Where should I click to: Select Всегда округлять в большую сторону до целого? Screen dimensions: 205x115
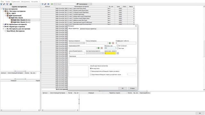[x=91, y=71]
